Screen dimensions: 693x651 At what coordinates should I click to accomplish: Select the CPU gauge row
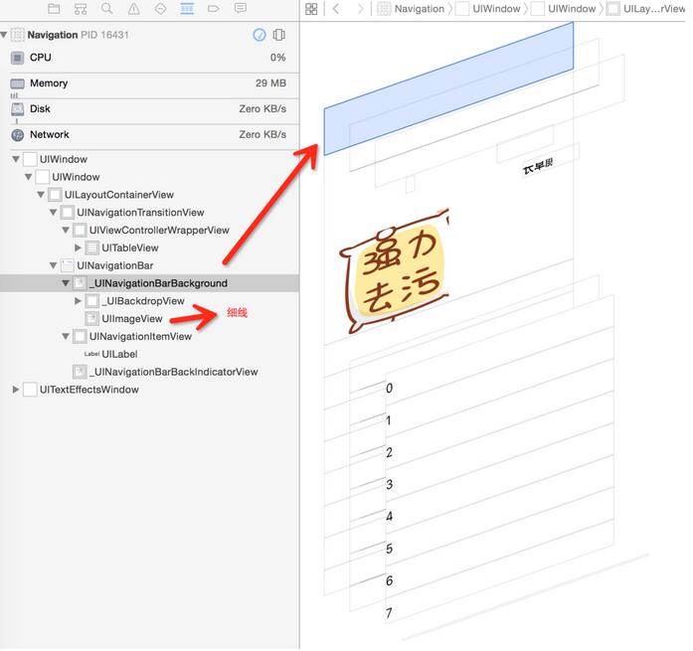(149, 58)
